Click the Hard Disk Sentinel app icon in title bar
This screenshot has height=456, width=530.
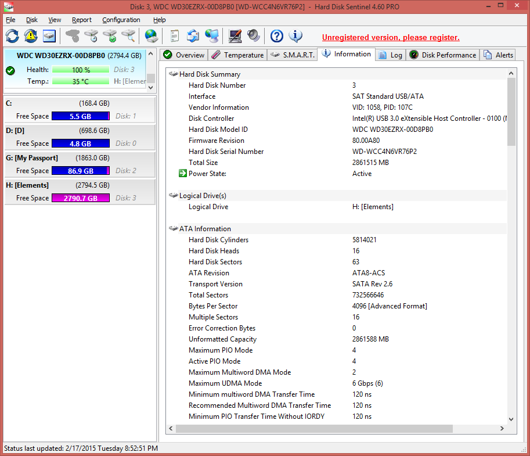click(9, 7)
